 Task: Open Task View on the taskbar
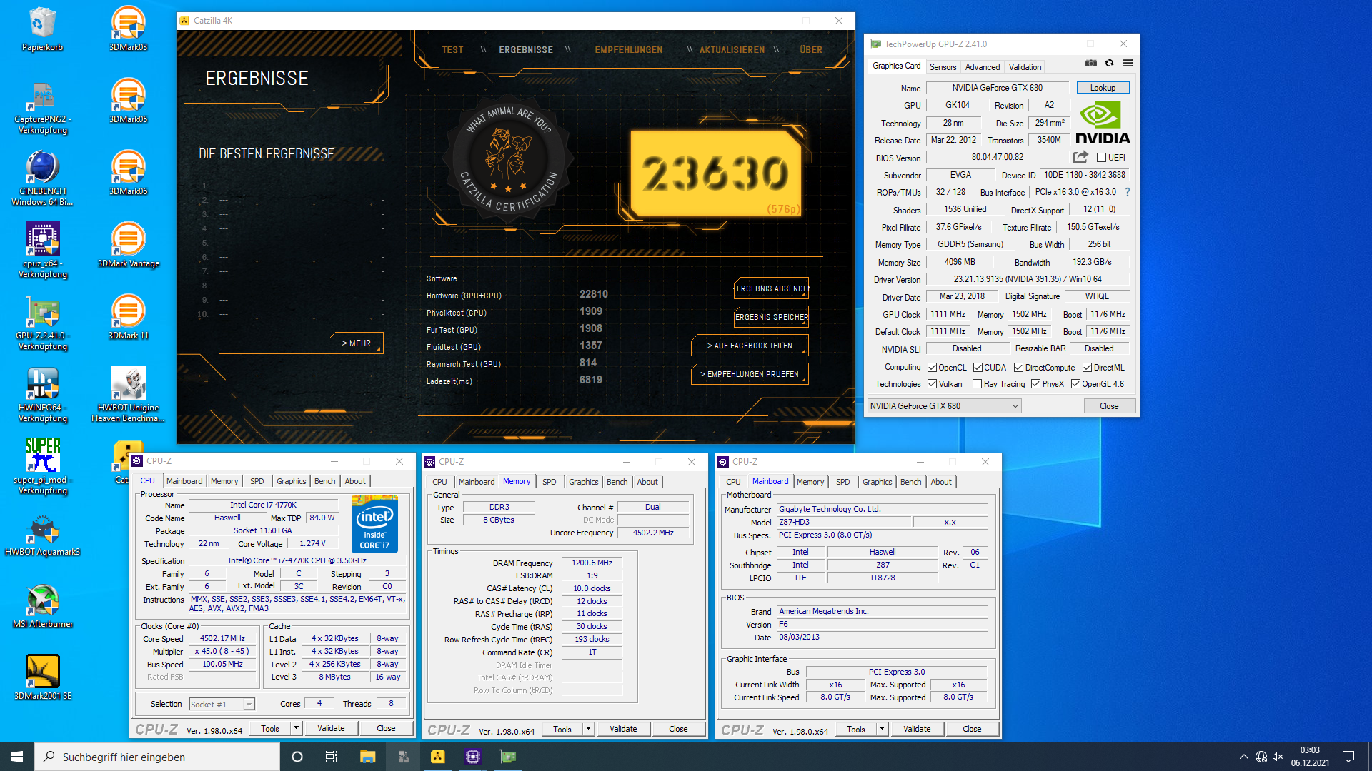(332, 757)
